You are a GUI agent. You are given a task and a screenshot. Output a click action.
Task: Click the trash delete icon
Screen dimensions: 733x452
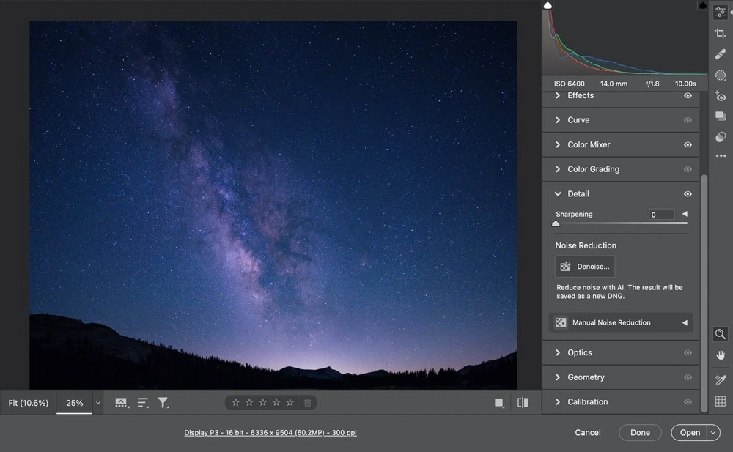[x=307, y=402]
